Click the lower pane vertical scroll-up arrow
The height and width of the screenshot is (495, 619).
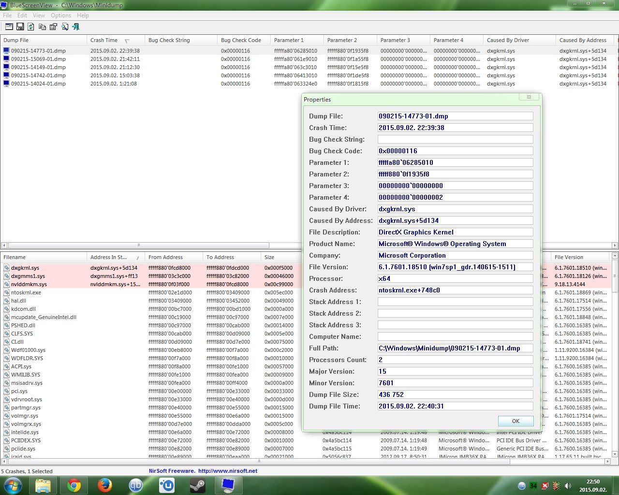click(x=615, y=257)
